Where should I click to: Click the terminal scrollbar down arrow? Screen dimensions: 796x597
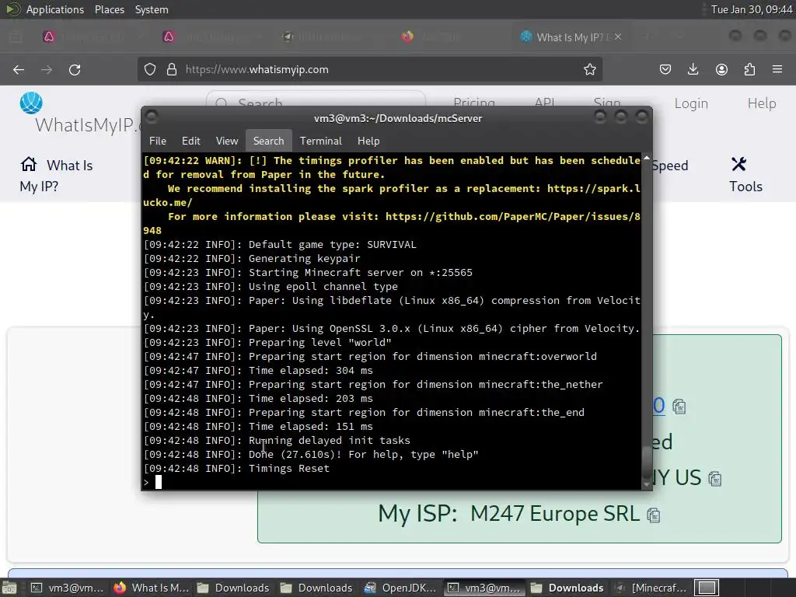pos(646,484)
